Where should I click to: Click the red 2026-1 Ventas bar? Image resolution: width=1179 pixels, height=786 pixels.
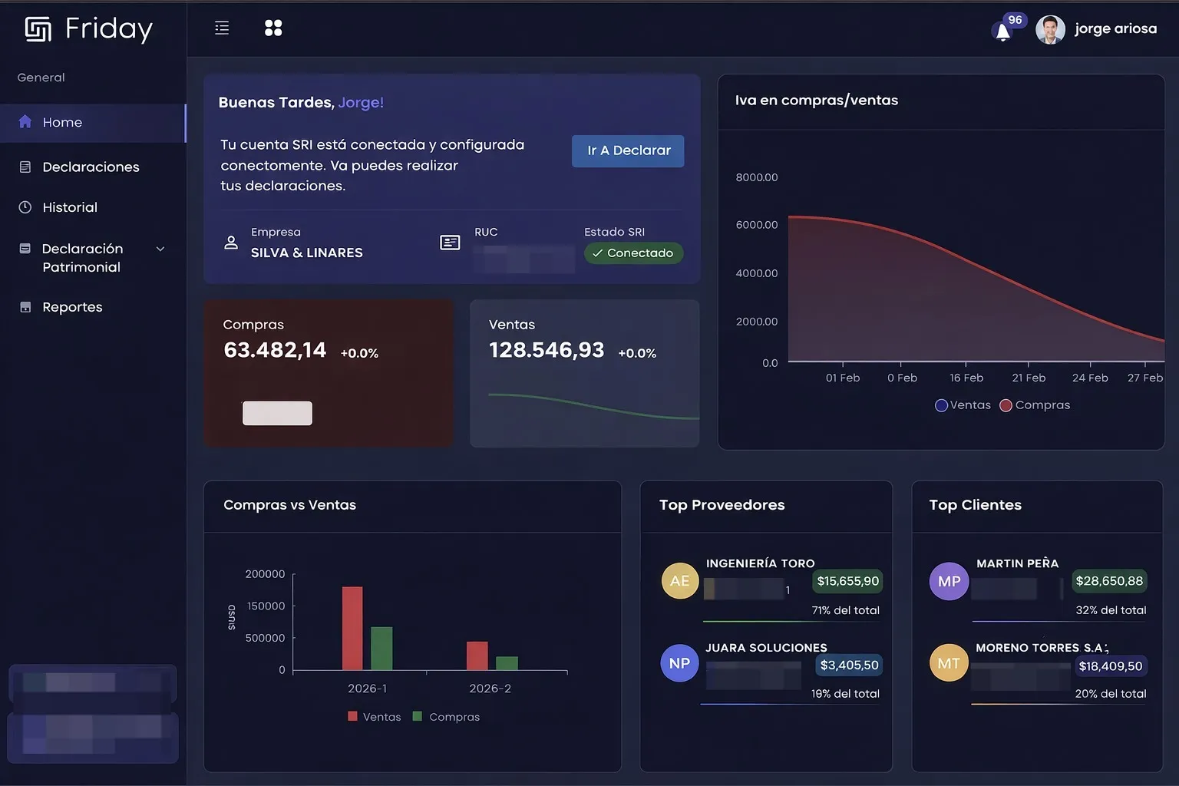352,628
